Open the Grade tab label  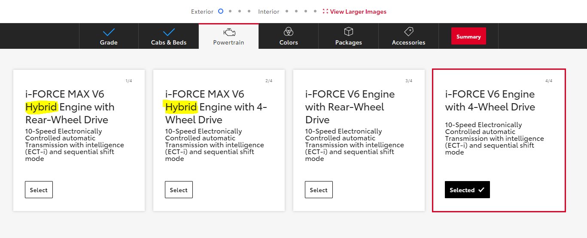(109, 42)
